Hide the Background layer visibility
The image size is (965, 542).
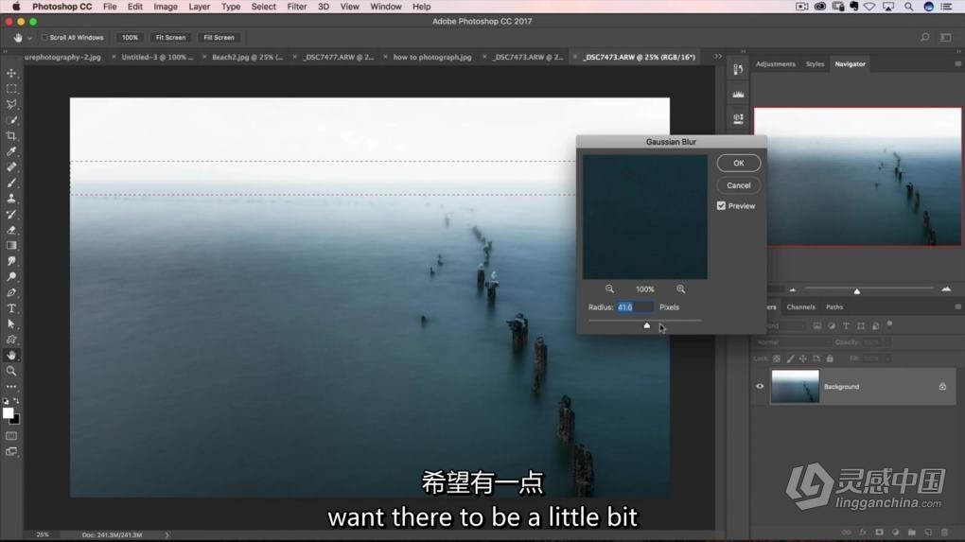760,386
